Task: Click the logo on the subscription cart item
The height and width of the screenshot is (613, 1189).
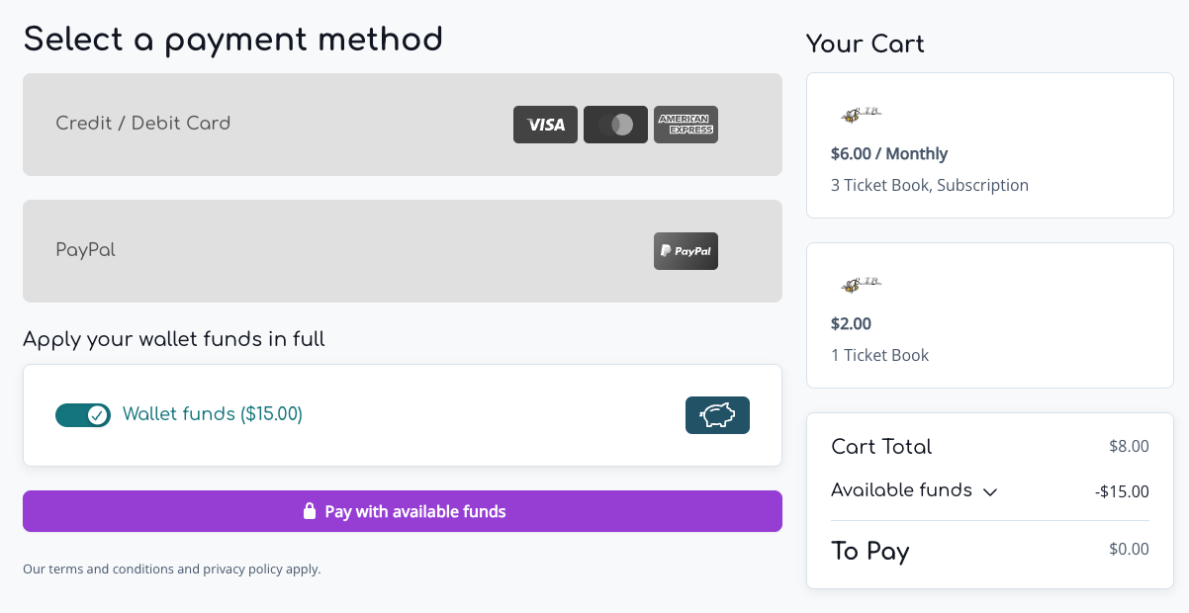Action: tap(860, 115)
